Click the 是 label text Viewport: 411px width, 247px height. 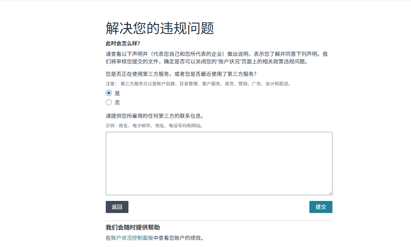click(x=117, y=93)
